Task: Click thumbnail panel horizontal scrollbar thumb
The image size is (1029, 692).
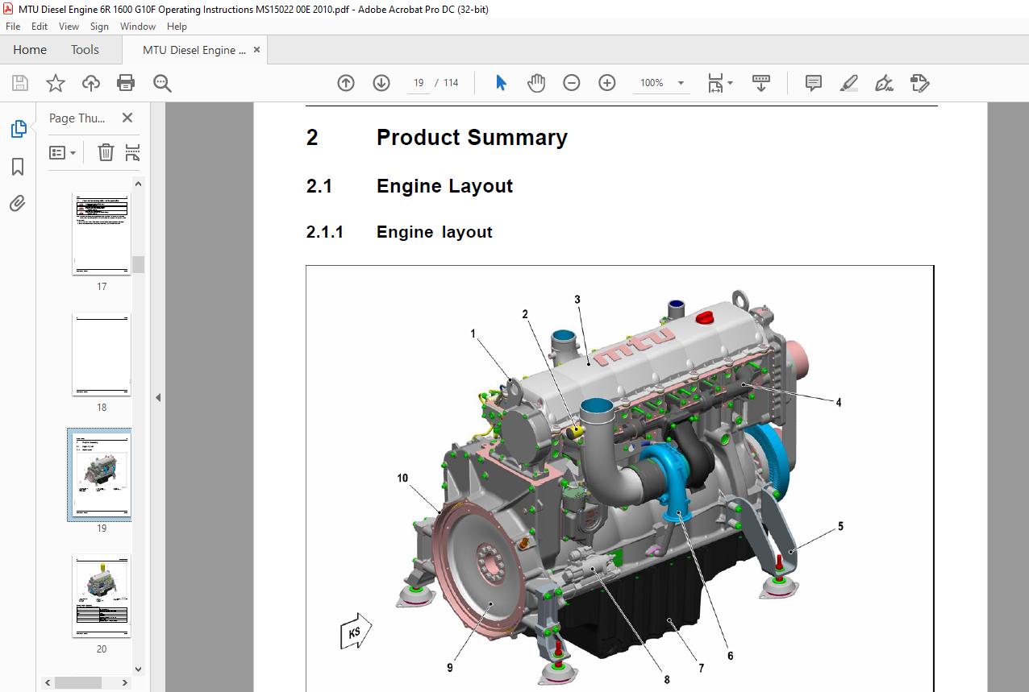Action: (x=77, y=682)
